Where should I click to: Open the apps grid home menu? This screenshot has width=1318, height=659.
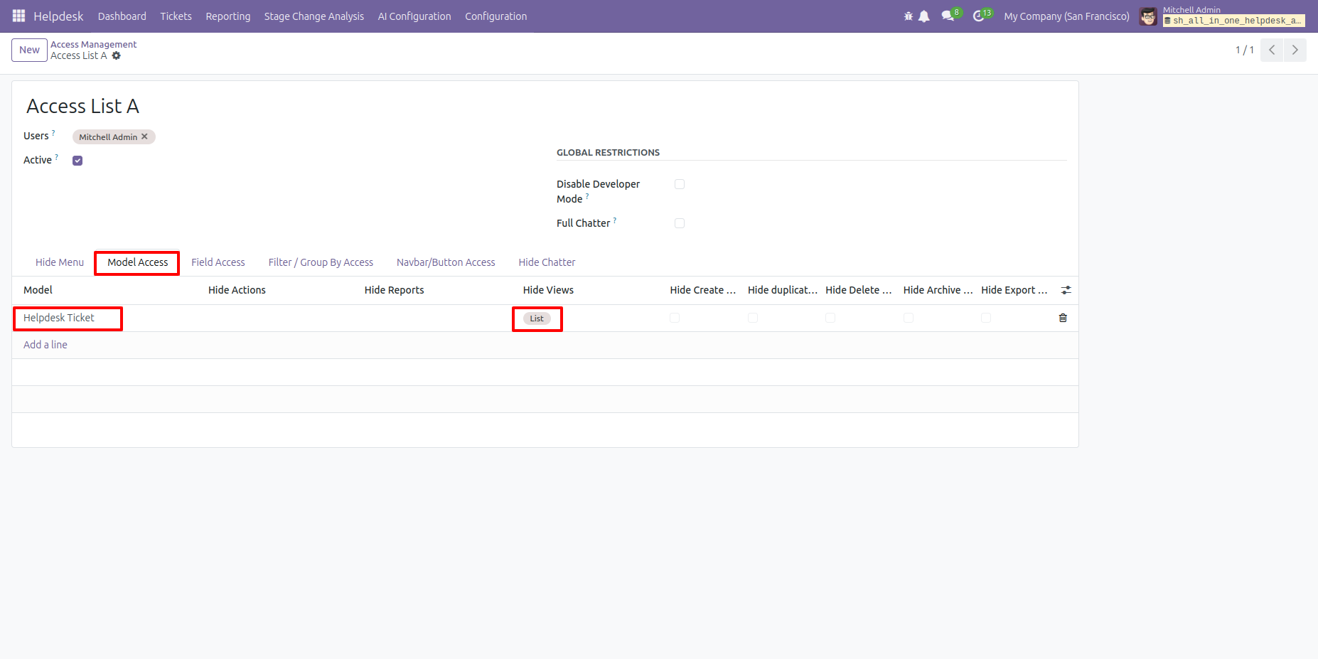[18, 16]
